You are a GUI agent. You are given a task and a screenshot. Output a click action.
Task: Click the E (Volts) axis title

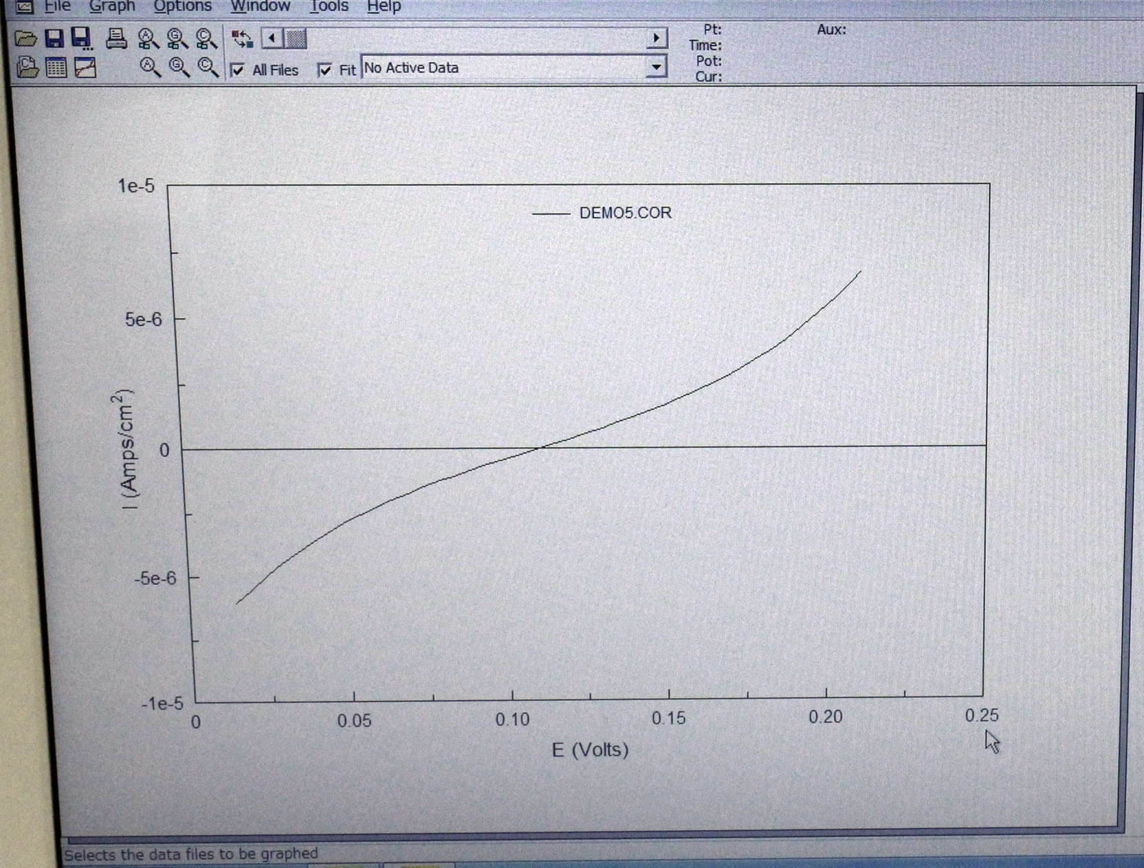(590, 750)
